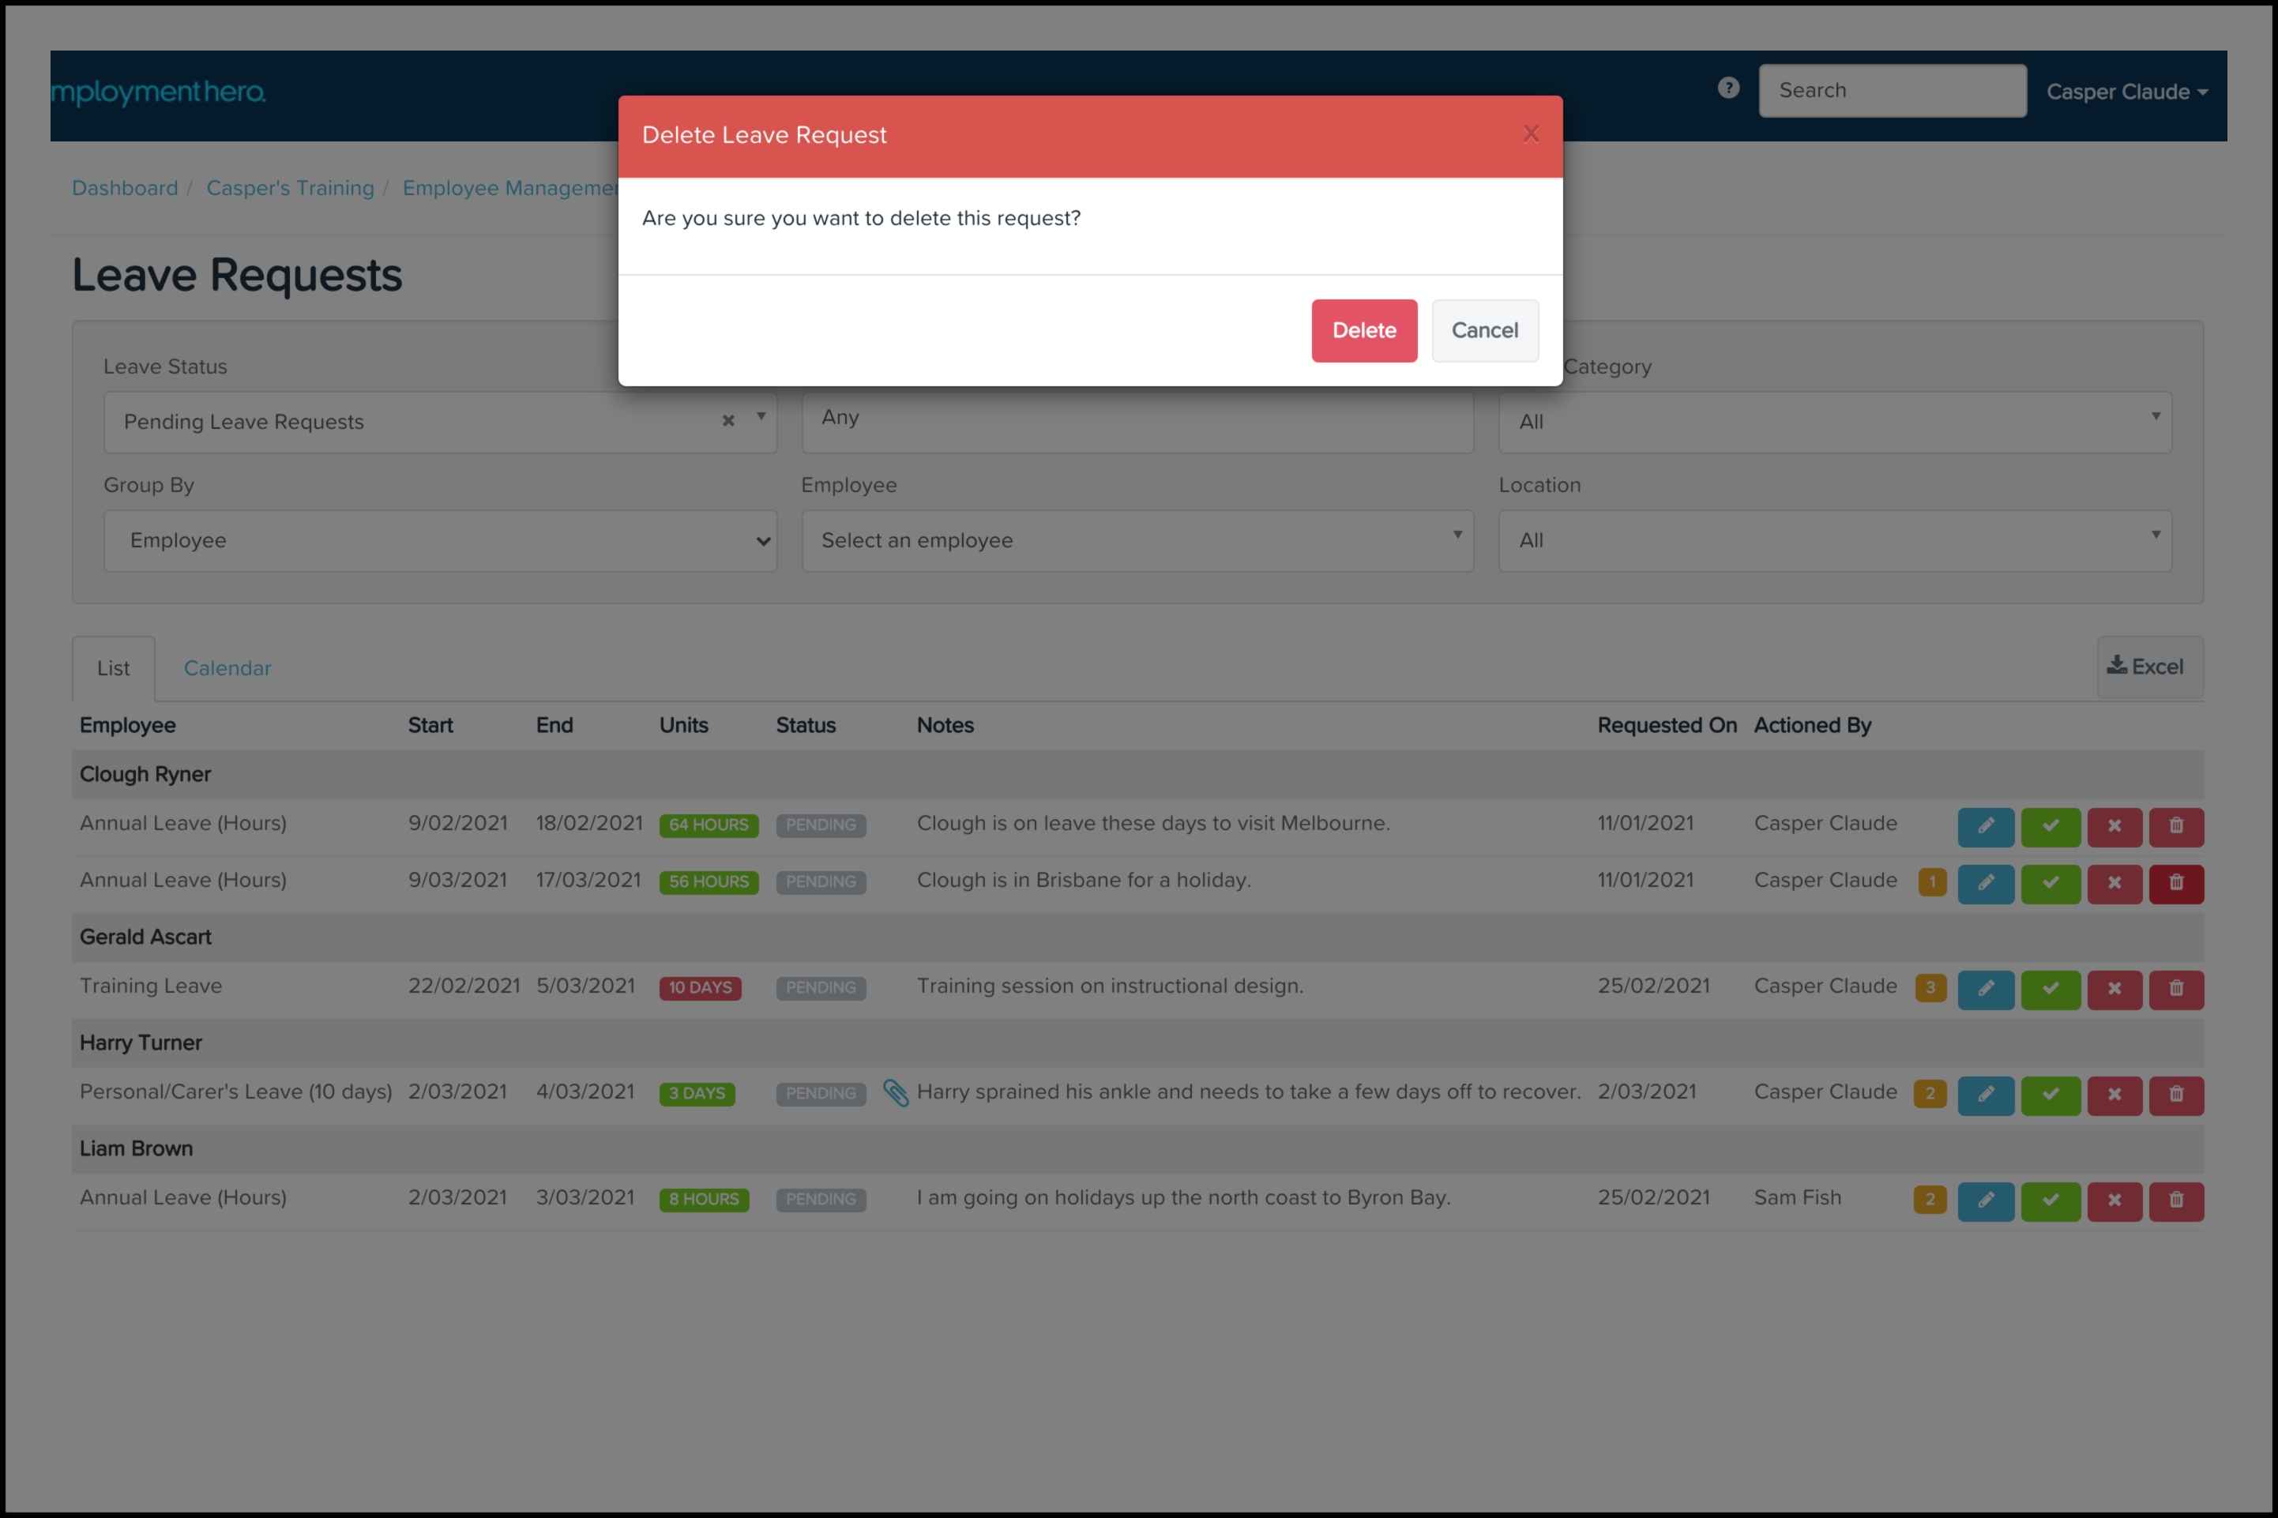Image resolution: width=2278 pixels, height=1518 pixels.
Task: Export the list with the Excel button
Action: [2148, 667]
